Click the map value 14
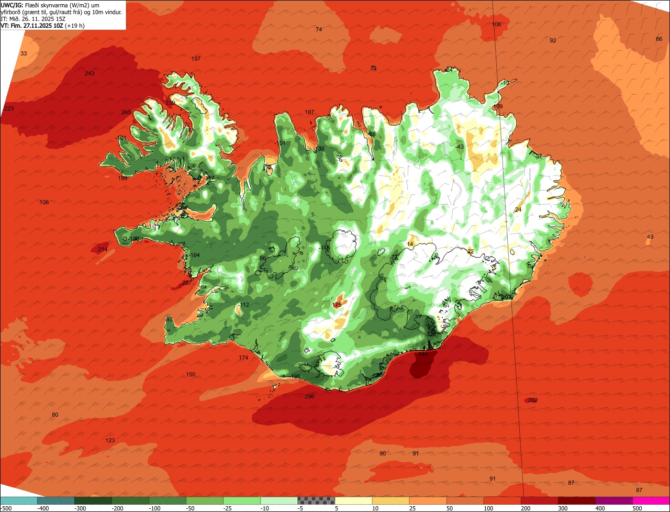The width and height of the screenshot is (670, 512). coord(410,244)
